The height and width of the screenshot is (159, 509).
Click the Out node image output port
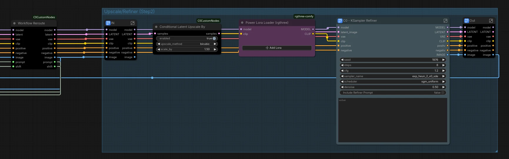493,55
